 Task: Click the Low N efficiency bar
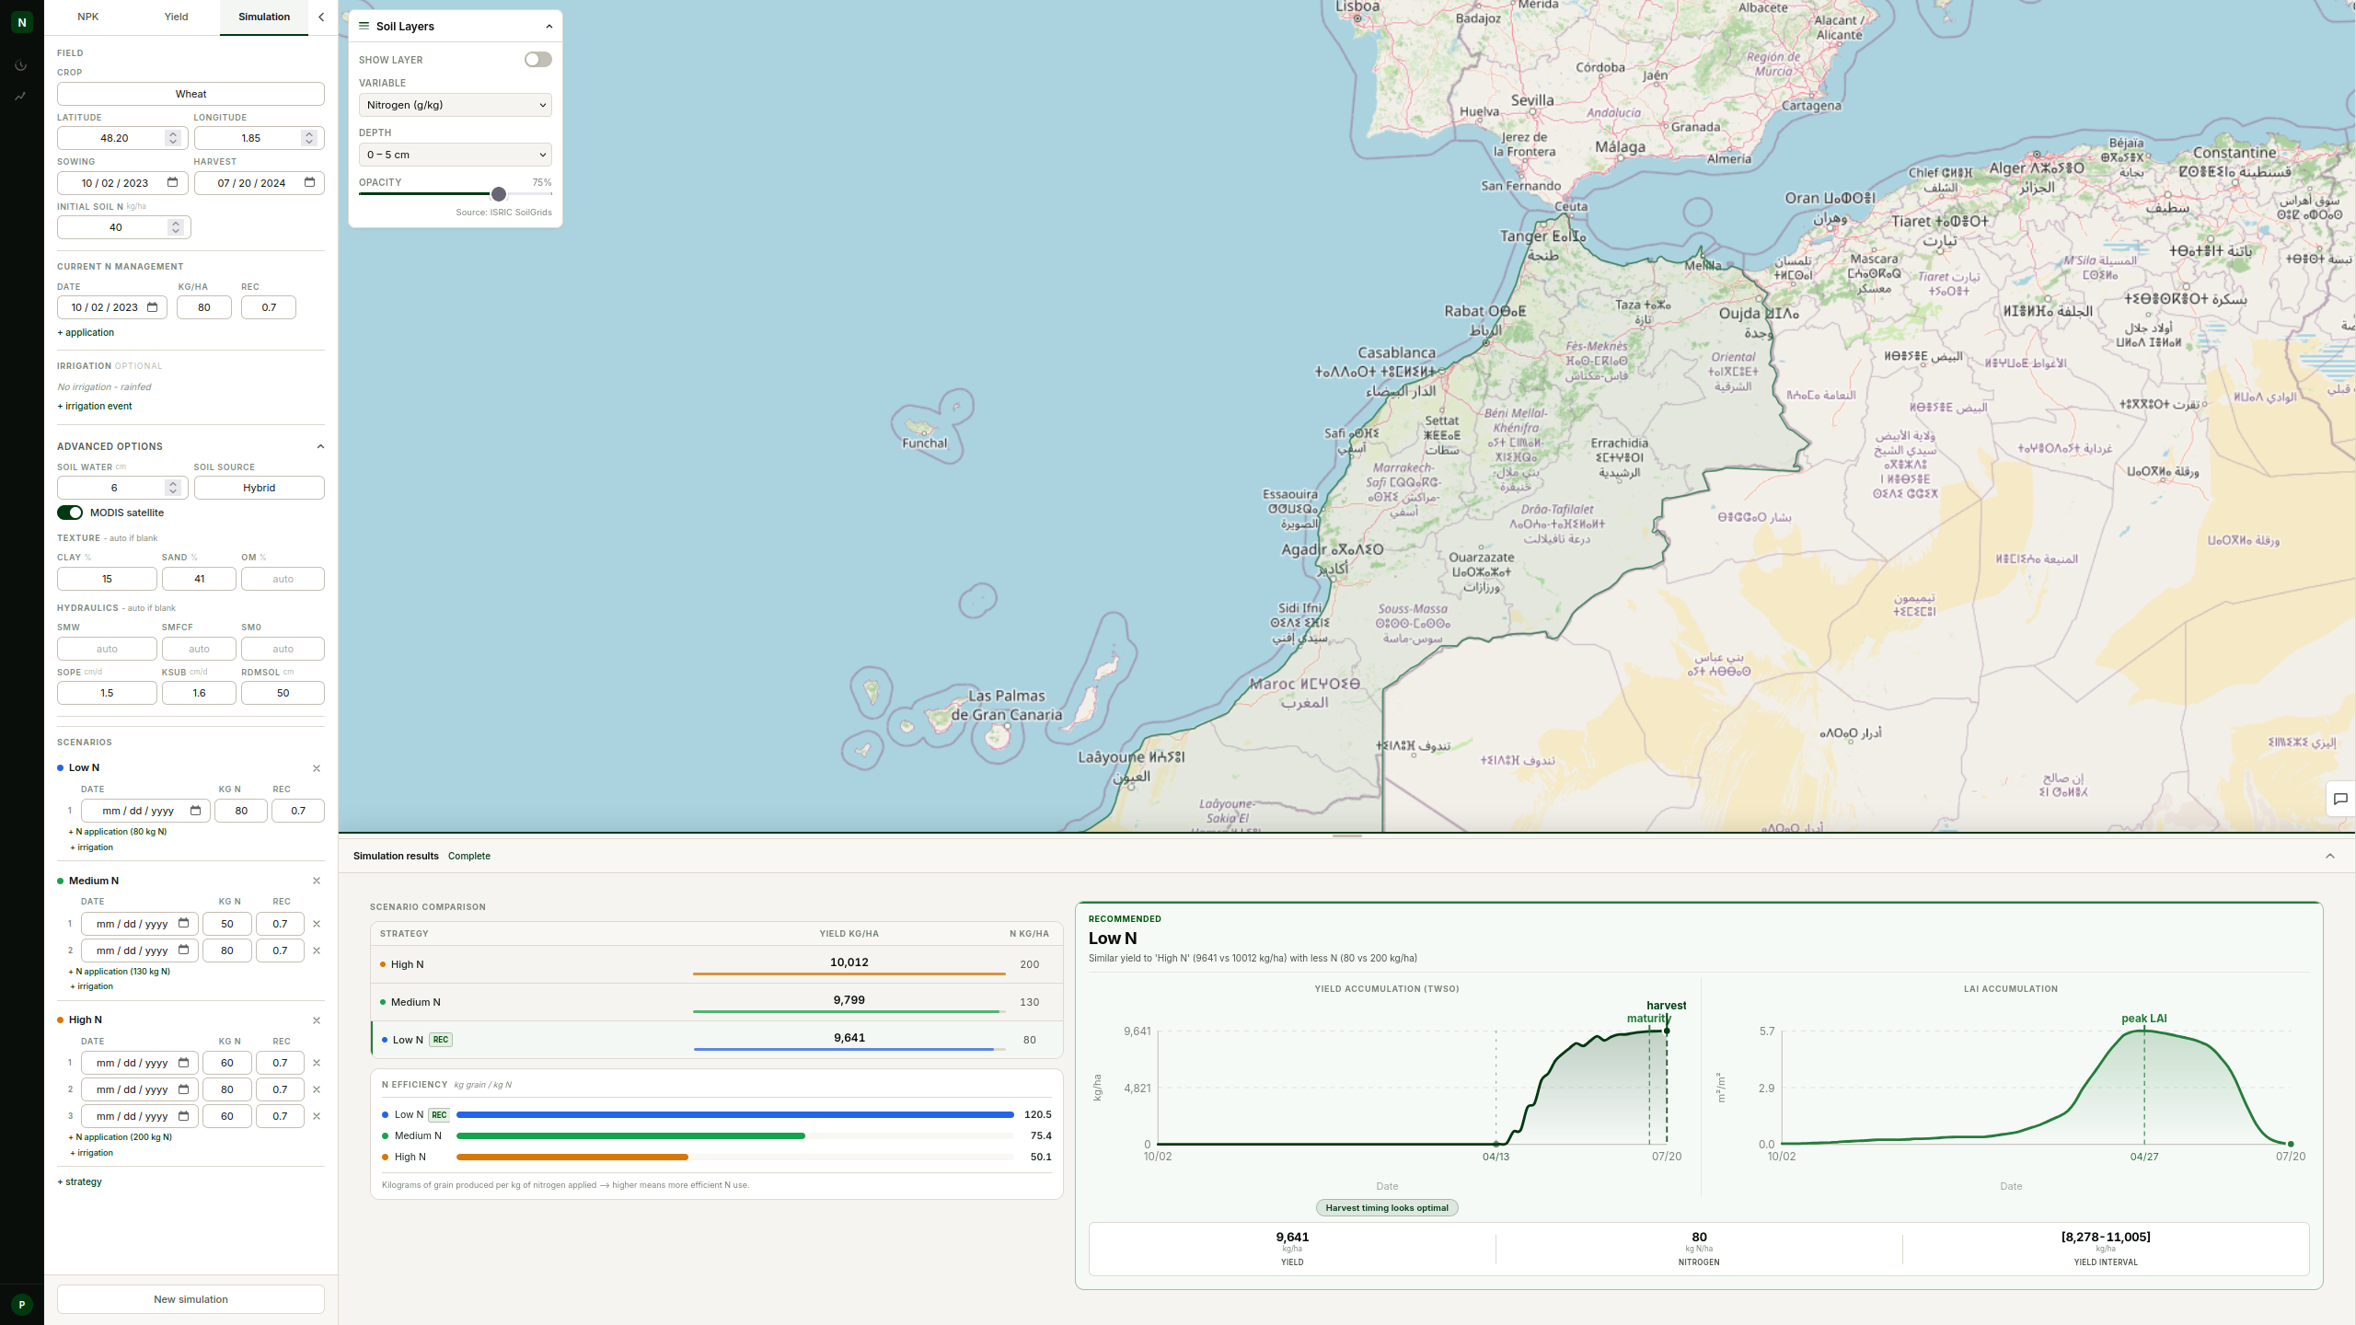click(x=735, y=1114)
